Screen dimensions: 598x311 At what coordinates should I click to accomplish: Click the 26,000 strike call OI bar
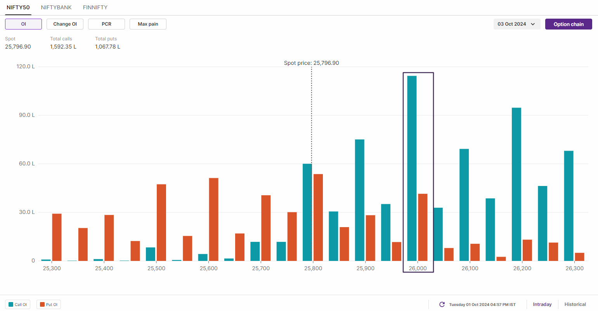click(x=412, y=168)
